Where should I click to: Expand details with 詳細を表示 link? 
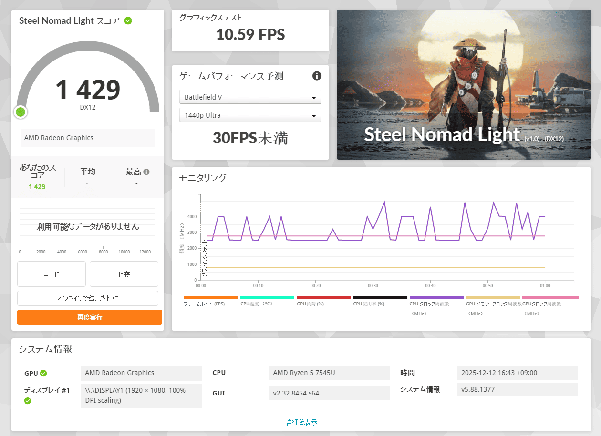coord(301,422)
